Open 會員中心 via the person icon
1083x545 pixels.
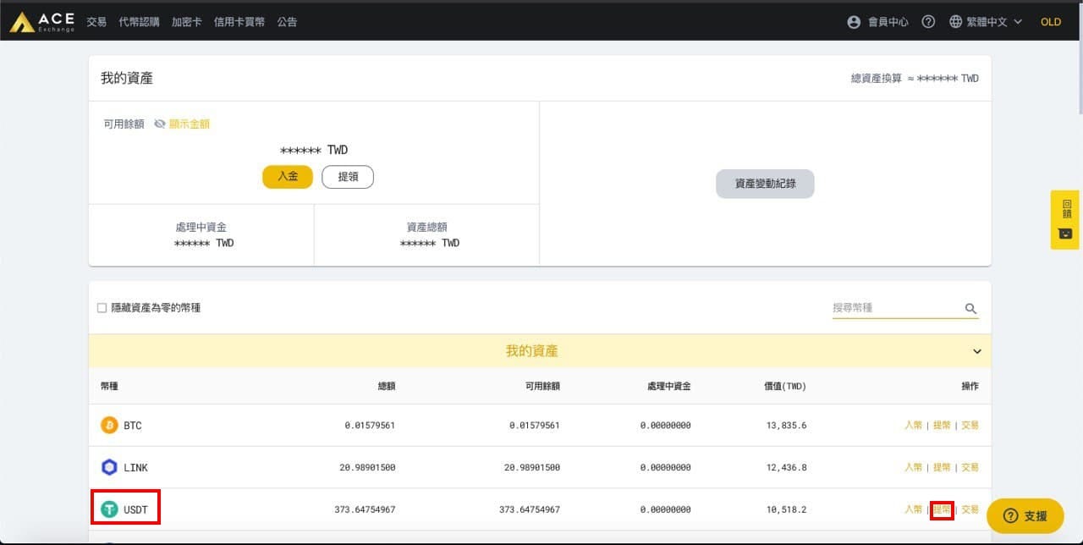pyautogui.click(x=854, y=22)
